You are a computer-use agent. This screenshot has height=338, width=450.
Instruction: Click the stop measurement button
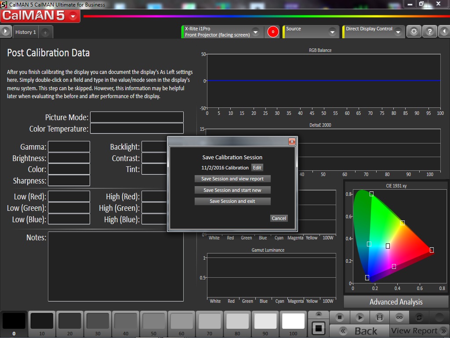pos(340,317)
